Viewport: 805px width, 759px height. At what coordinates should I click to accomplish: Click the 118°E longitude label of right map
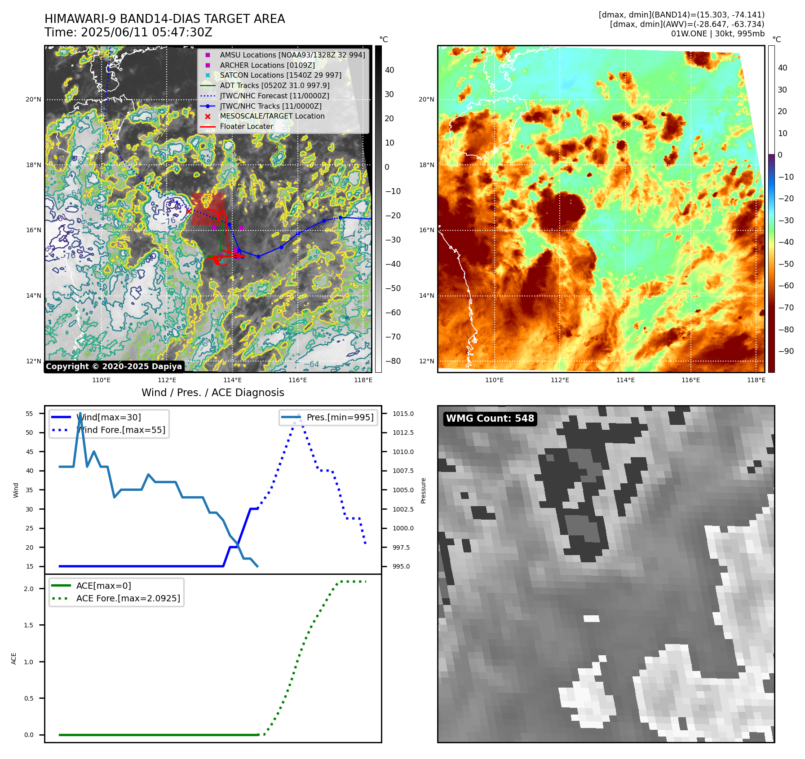pos(756,380)
